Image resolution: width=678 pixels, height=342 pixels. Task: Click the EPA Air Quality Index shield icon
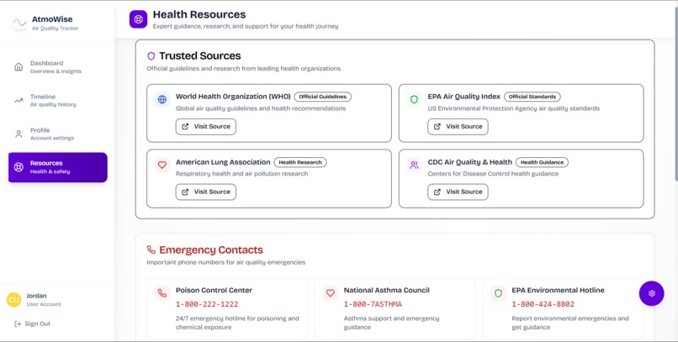(x=414, y=100)
